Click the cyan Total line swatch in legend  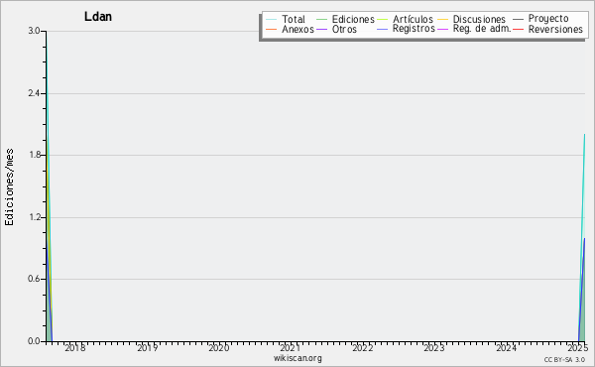pyautogui.click(x=272, y=20)
